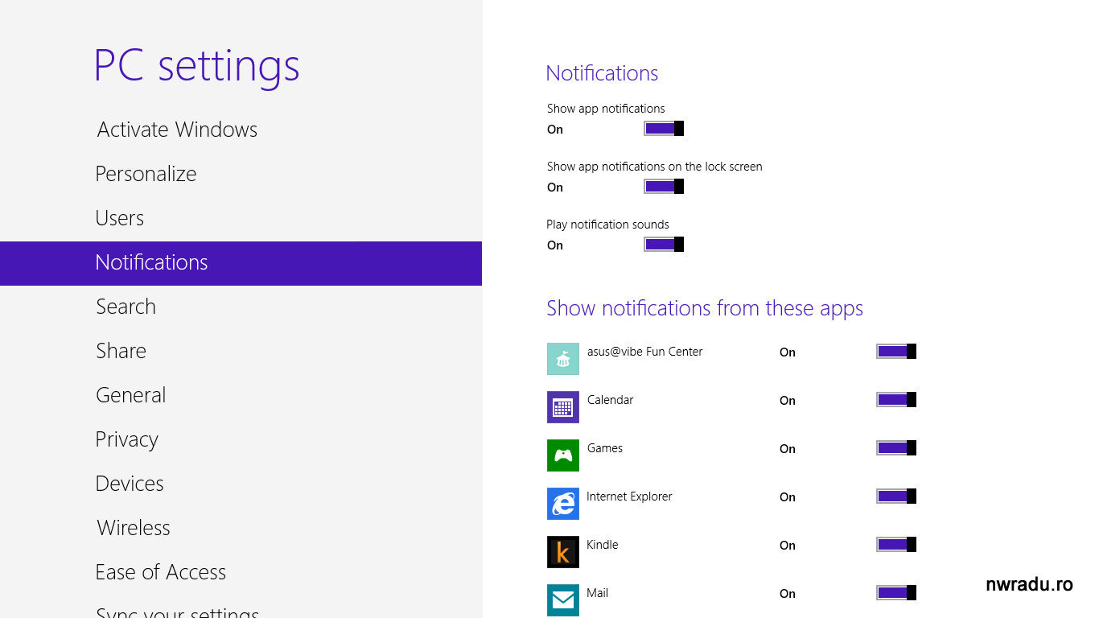The height and width of the screenshot is (618, 1099).
Task: Click Activate Windows in sidebar
Action: coord(177,130)
